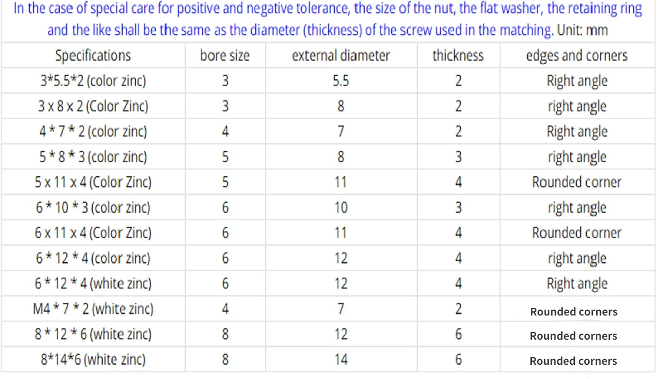
Task: Select the 5 * 8 * 3 (color zinc) row label
Action: click(x=93, y=157)
